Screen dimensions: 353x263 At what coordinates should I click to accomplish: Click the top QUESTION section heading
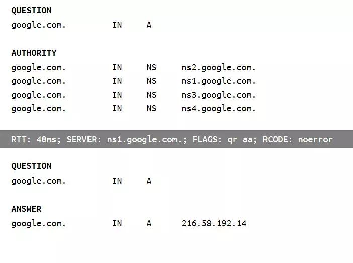31,10
